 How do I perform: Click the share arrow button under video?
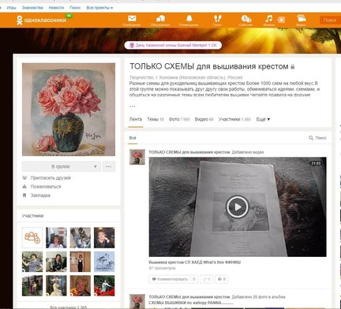[206, 279]
